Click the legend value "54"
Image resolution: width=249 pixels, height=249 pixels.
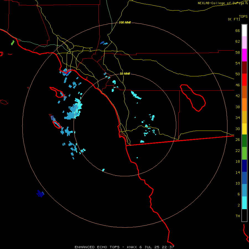(x=238, y=63)
